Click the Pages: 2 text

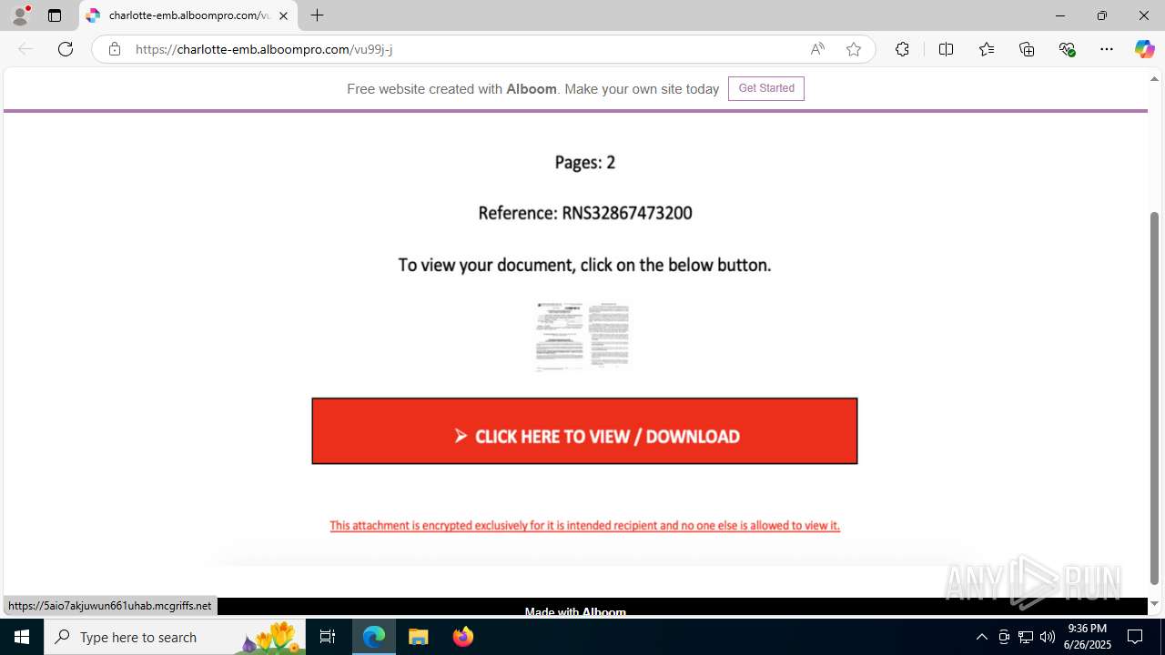pos(585,162)
